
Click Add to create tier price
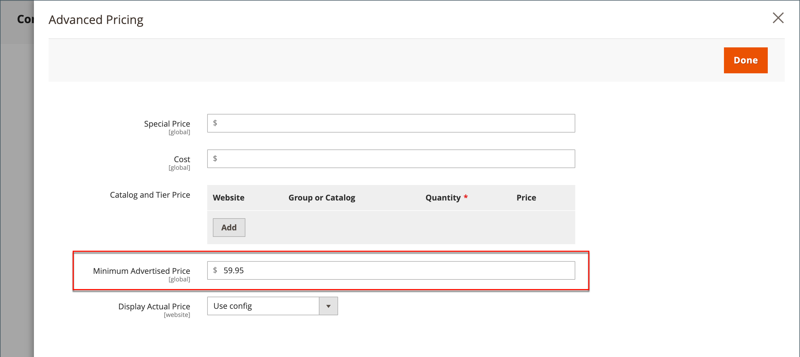[x=228, y=227]
